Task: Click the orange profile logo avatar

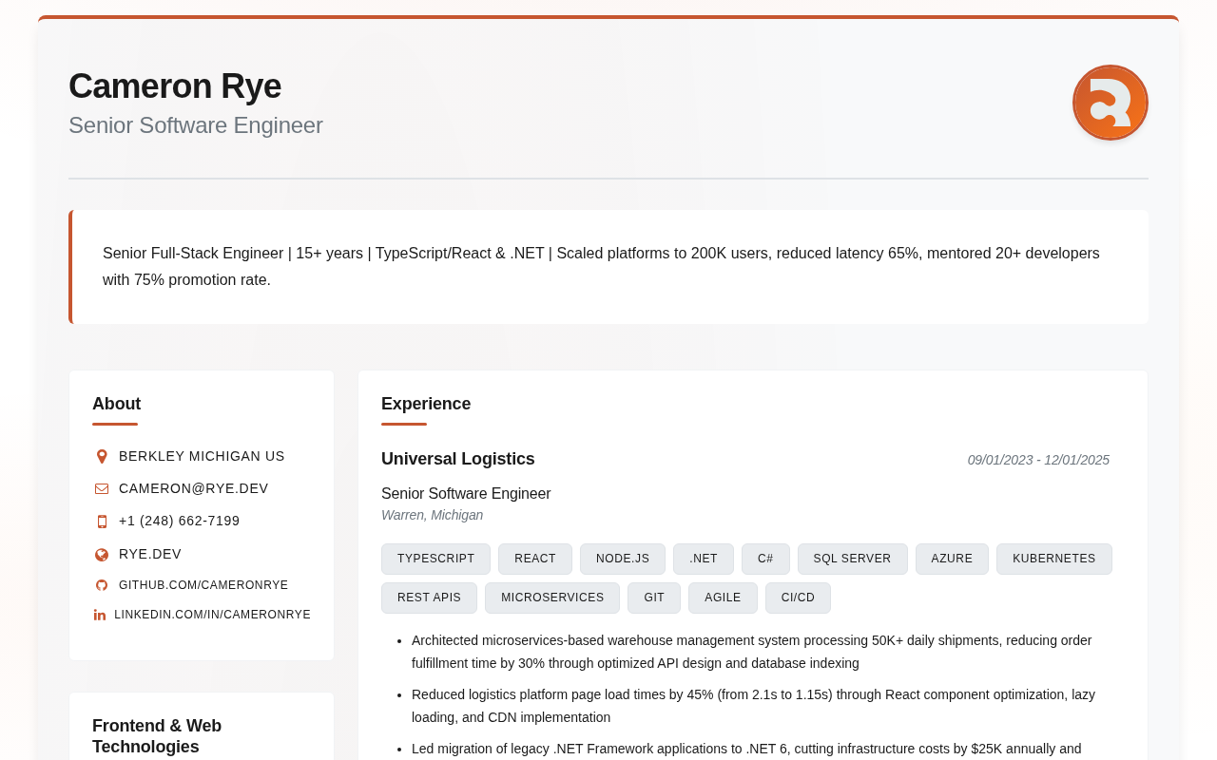Action: [x=1110, y=103]
